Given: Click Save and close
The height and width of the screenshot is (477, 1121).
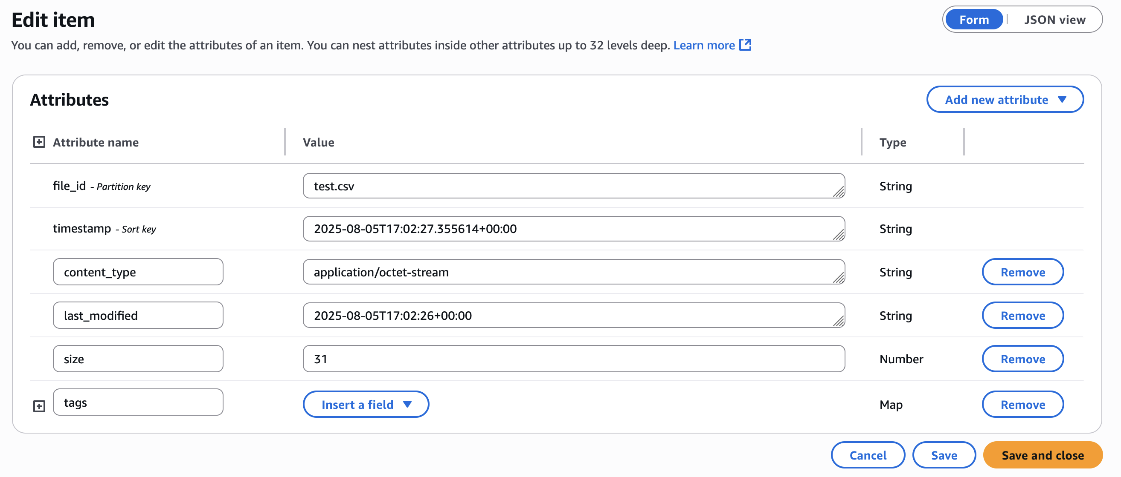Looking at the screenshot, I should 1043,455.
